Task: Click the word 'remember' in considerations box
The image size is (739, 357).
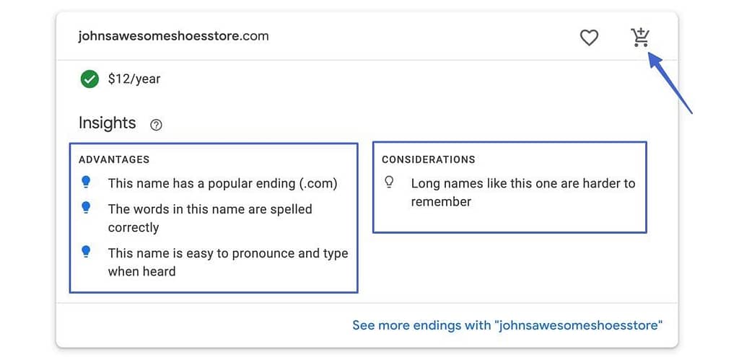Action: (x=441, y=202)
